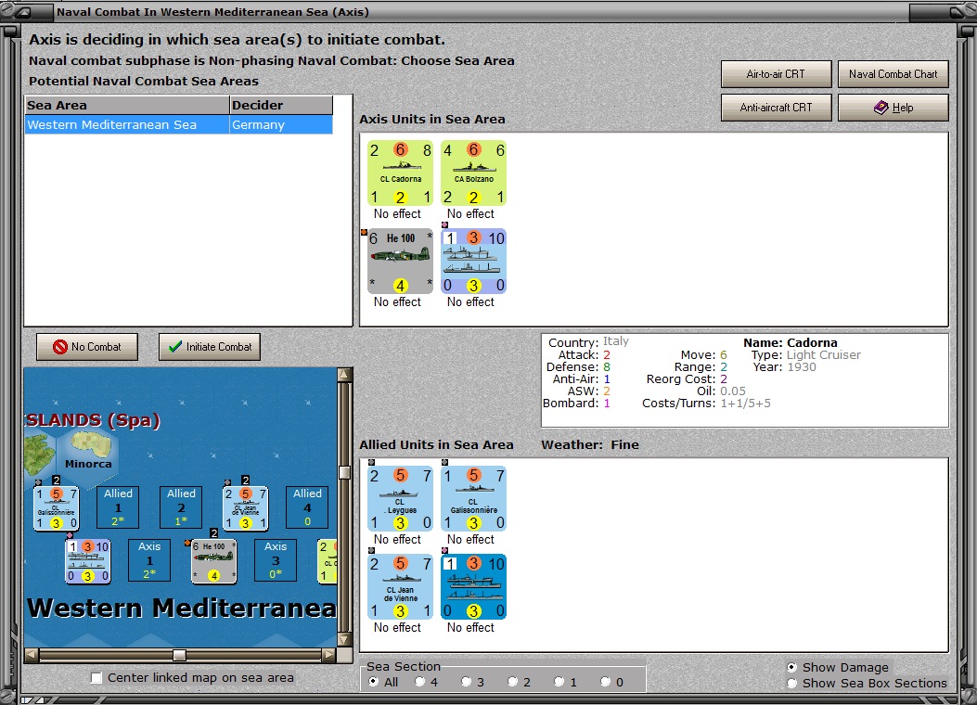Click the convoy counter on the map
The image size is (977, 705).
tap(88, 561)
